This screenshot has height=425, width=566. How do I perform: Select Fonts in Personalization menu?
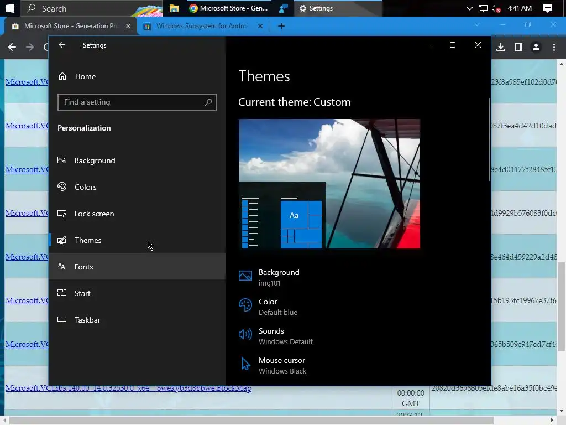pyautogui.click(x=137, y=267)
